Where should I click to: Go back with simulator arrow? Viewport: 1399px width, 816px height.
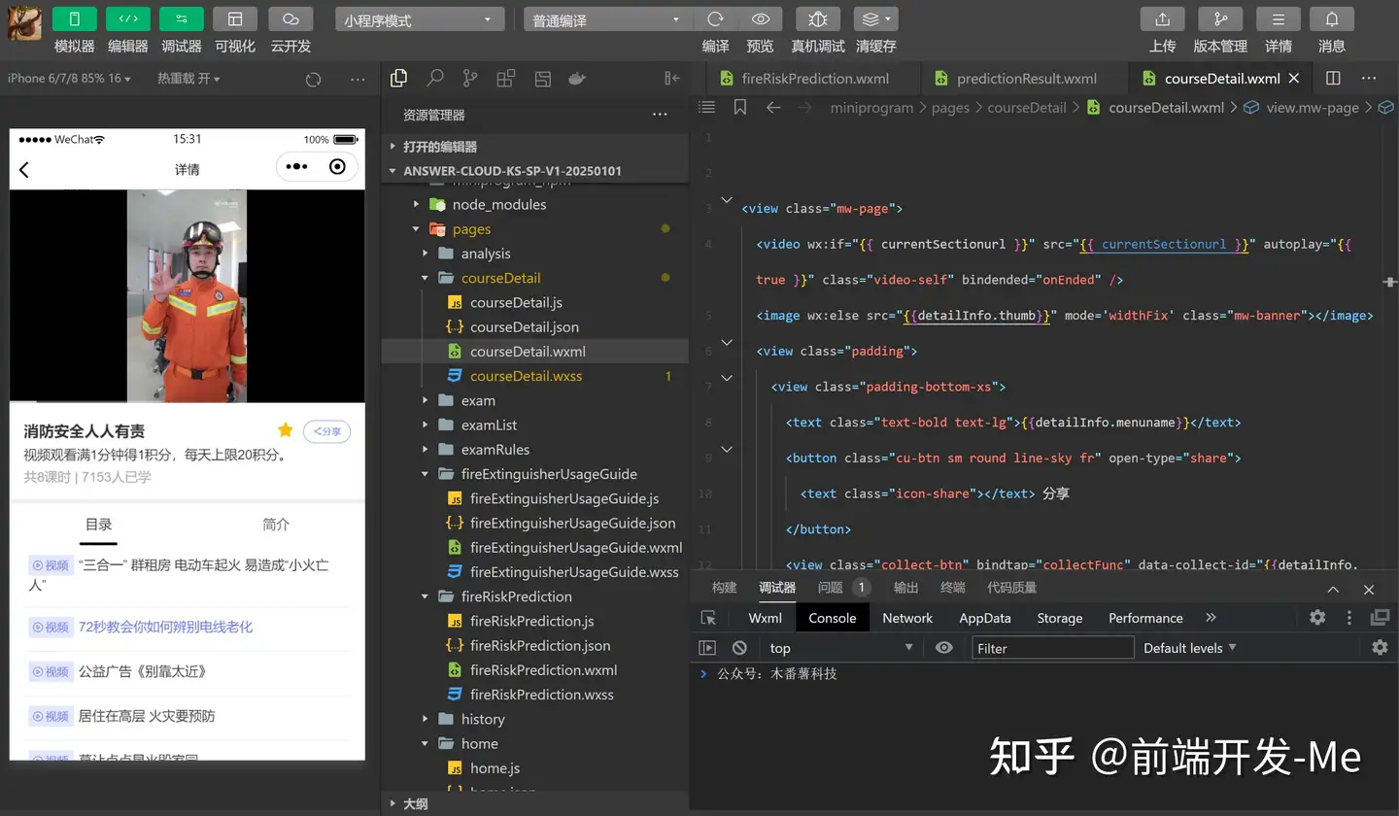(24, 170)
